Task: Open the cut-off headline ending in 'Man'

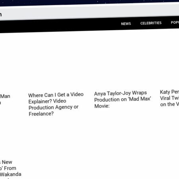Action: (x=5, y=99)
